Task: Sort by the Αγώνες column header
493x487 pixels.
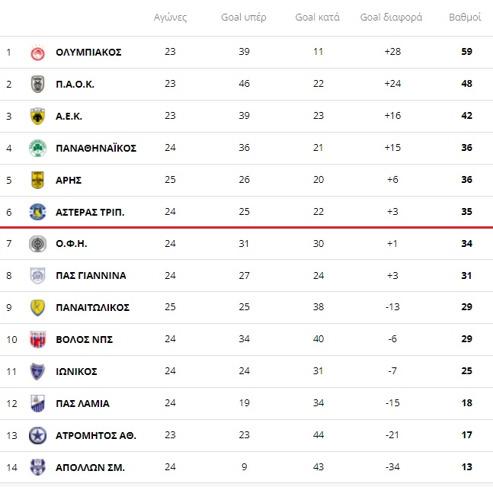Action: [x=170, y=17]
